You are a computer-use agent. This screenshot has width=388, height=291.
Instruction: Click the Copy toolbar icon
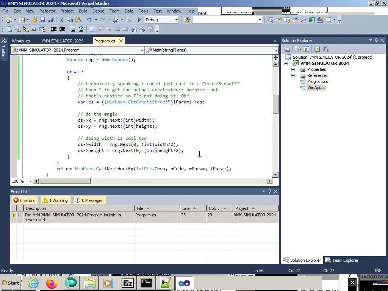tap(70, 20)
